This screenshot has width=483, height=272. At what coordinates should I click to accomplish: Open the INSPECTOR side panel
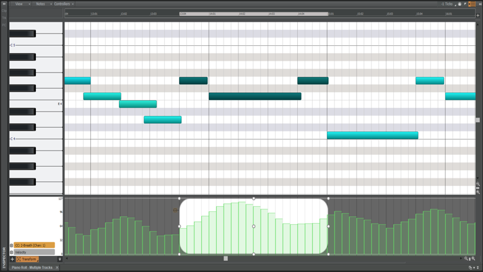pyautogui.click(x=4, y=257)
